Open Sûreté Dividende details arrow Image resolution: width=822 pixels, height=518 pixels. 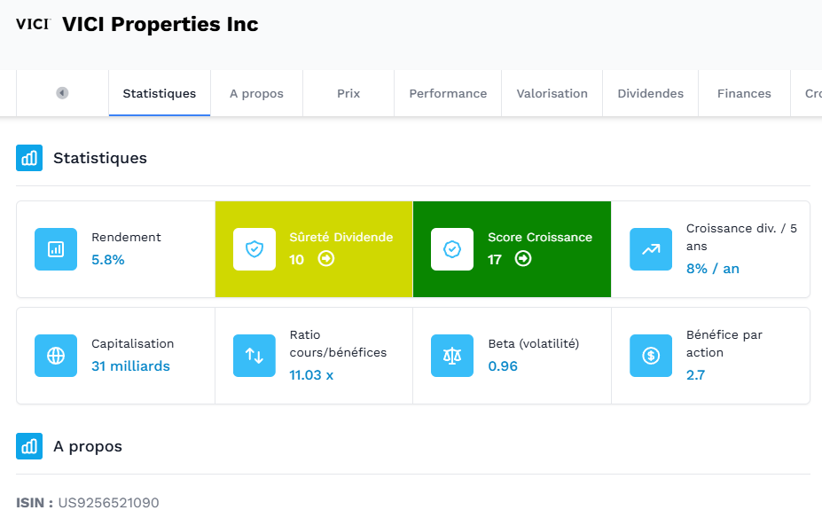tap(326, 258)
